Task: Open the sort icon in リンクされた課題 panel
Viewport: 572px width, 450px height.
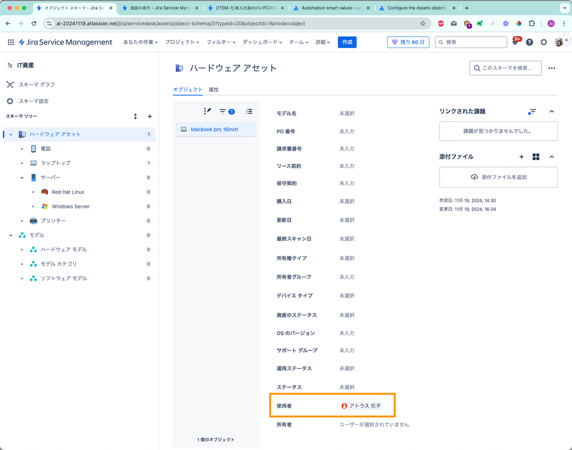Action: (532, 112)
